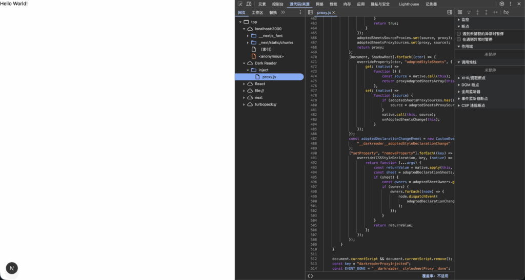525x280 pixels.
Task: Click the inspect element picker icon
Action: 240,4
